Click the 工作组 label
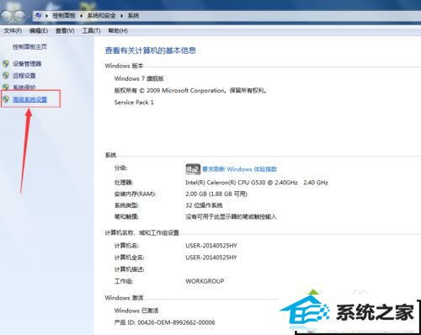The image size is (421, 335). pos(124,281)
